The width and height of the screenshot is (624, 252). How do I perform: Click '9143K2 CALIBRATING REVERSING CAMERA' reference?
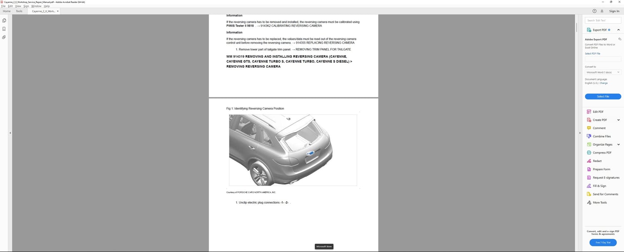(x=291, y=26)
